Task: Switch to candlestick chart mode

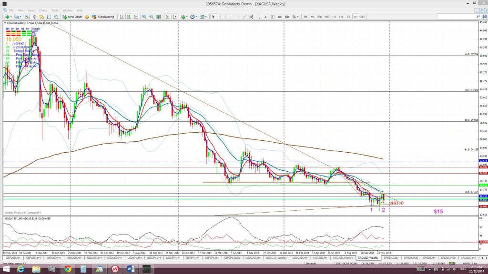Action: [x=129, y=17]
